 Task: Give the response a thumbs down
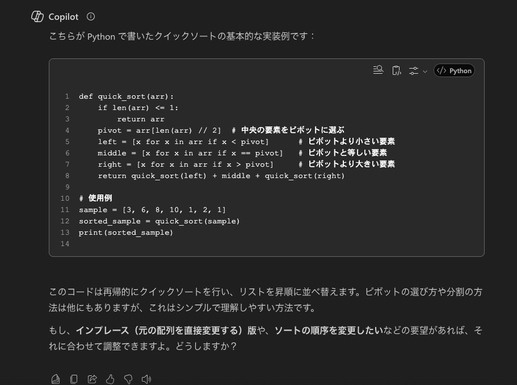pos(128,379)
